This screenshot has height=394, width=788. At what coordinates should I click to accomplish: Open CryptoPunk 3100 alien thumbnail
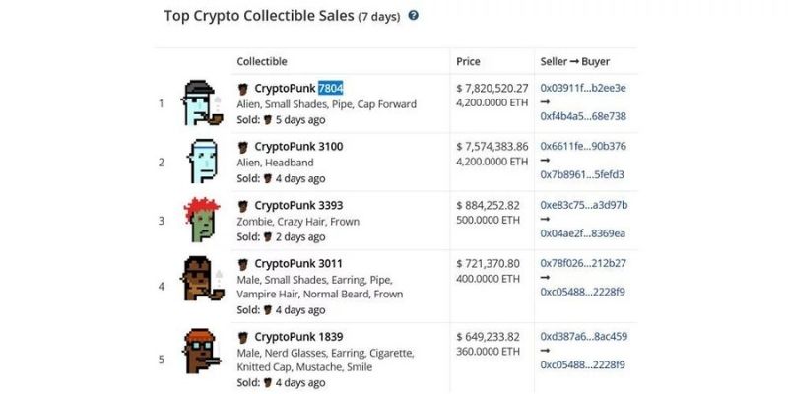tap(203, 161)
